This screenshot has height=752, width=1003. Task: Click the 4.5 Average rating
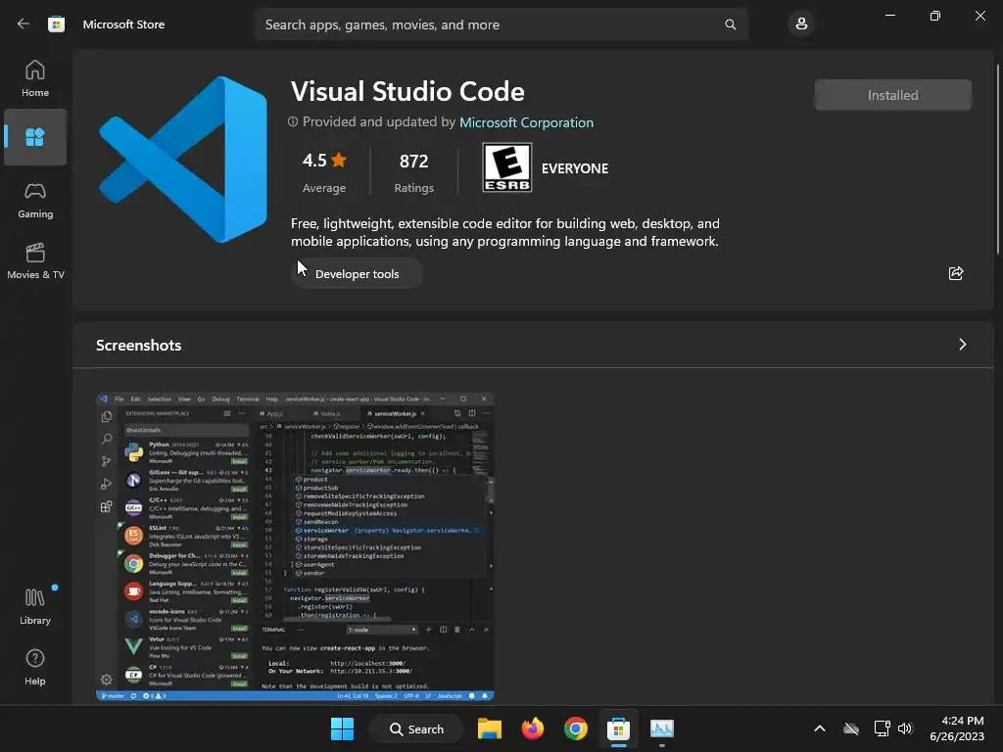coord(323,172)
